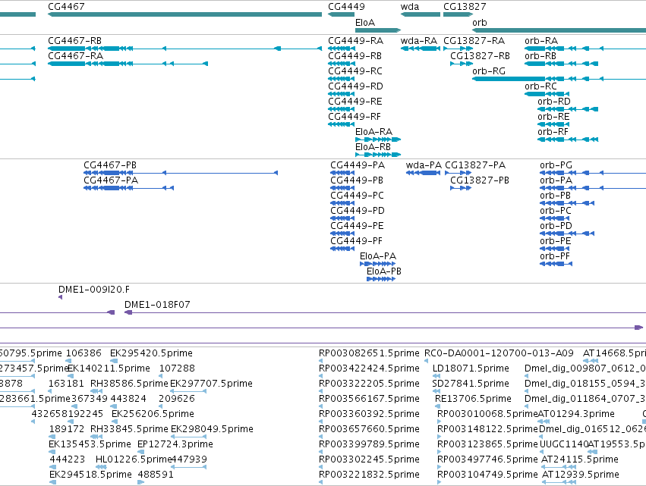
Task: Select transcript EloA-RA
Action: click(x=378, y=140)
